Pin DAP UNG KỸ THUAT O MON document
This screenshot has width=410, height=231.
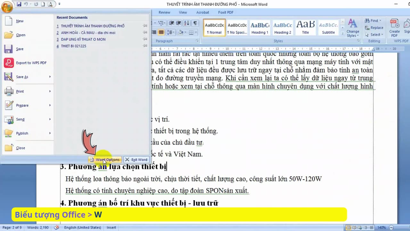pyautogui.click(x=145, y=39)
